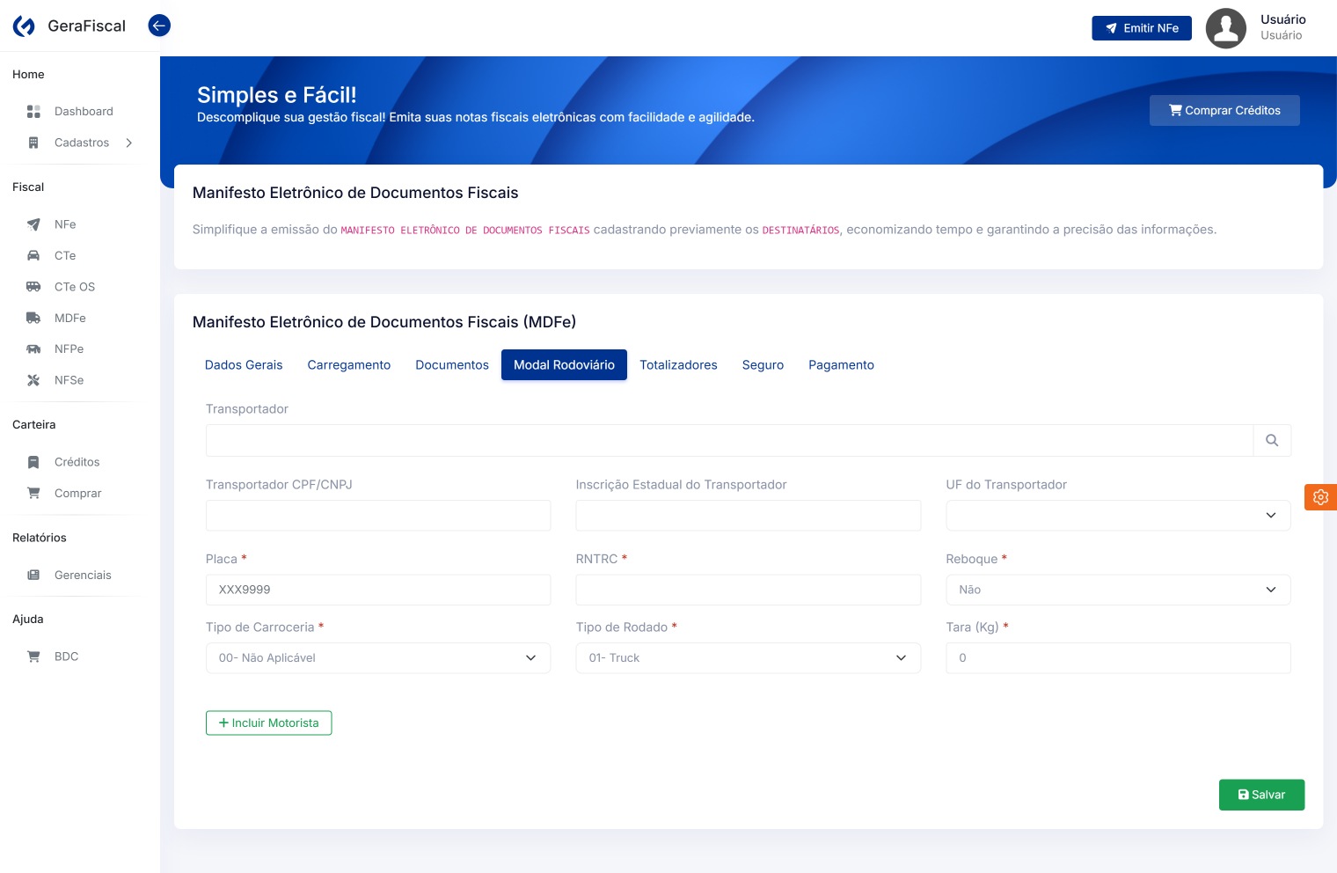Viewport: 1337px width, 873px height.
Task: Open the CTe OS menu link
Action: coord(75,287)
